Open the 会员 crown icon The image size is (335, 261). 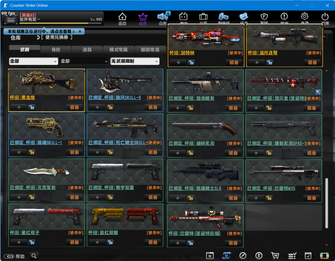coord(143,17)
